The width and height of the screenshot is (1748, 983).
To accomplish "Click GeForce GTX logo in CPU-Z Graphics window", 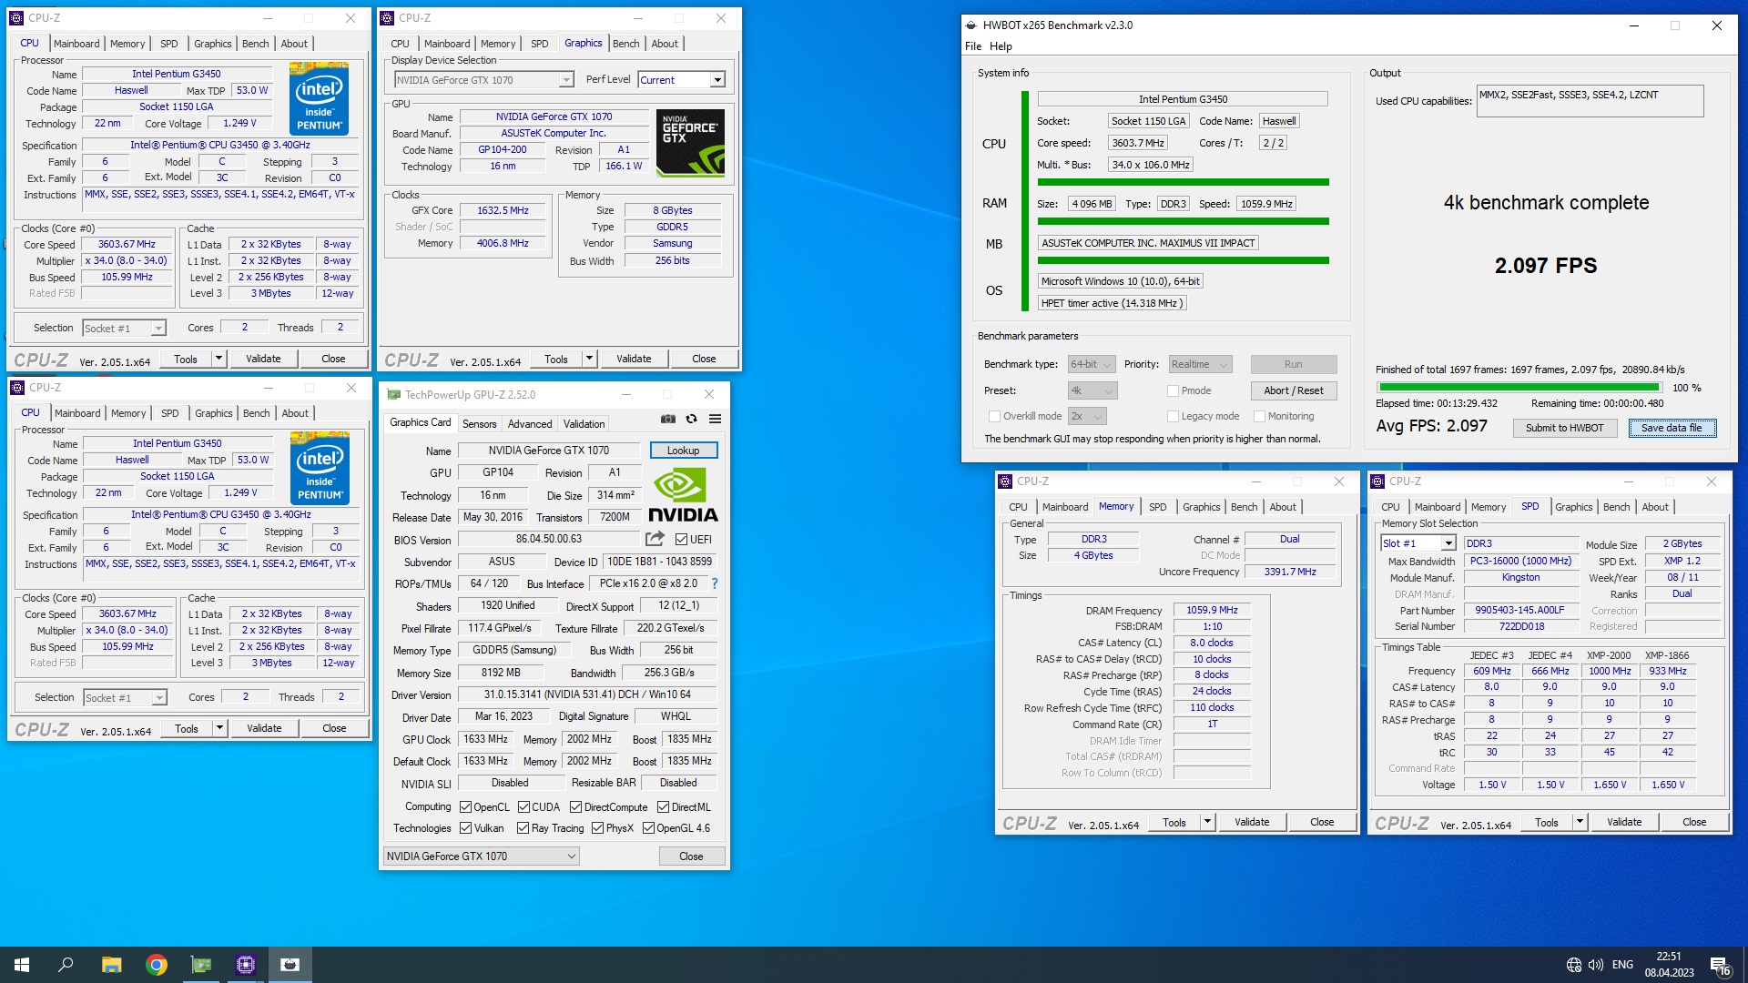I will coord(691,142).
